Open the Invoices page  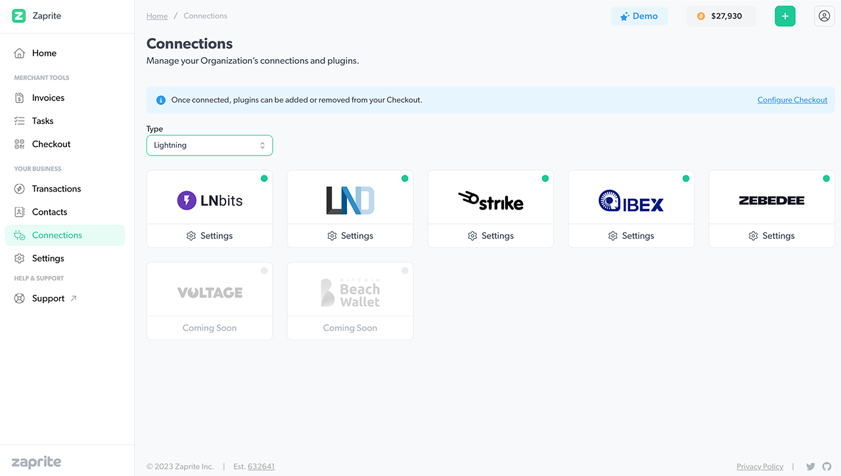pyautogui.click(x=64, y=98)
